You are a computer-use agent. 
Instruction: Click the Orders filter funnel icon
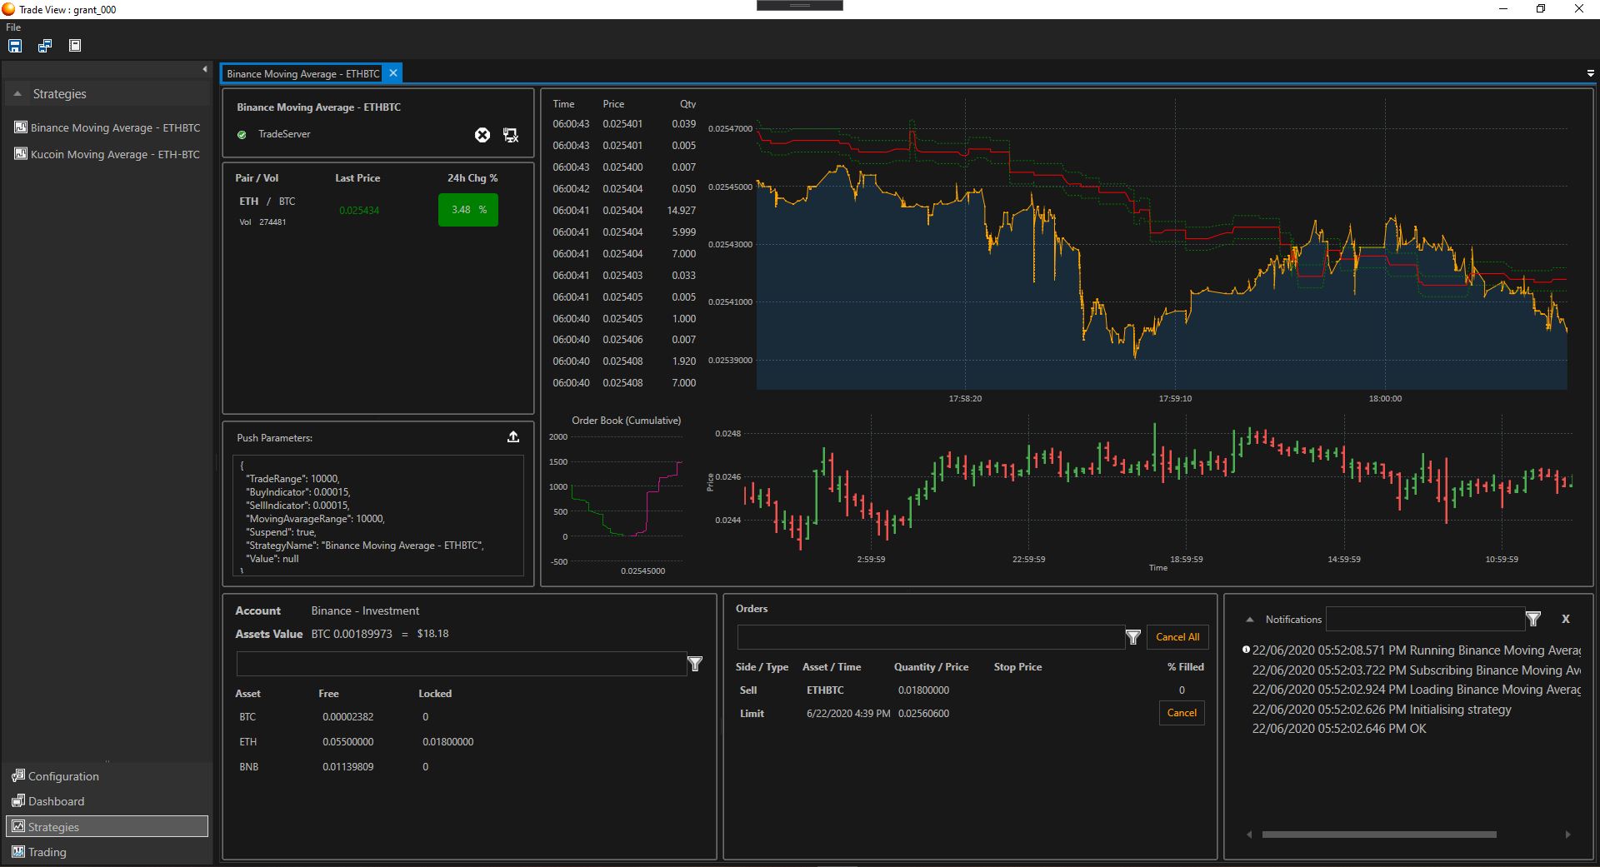1133,637
